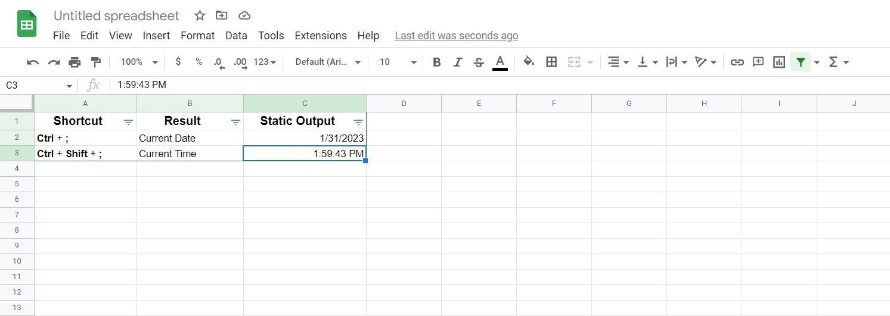The width and height of the screenshot is (890, 316).
Task: Click the name box showing C3
Action: [x=39, y=85]
